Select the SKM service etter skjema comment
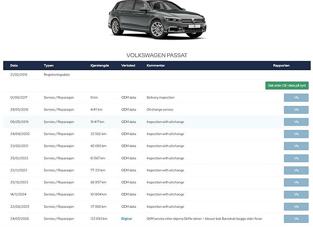Image resolution: width=313 pixels, height=230 pixels. [204, 219]
